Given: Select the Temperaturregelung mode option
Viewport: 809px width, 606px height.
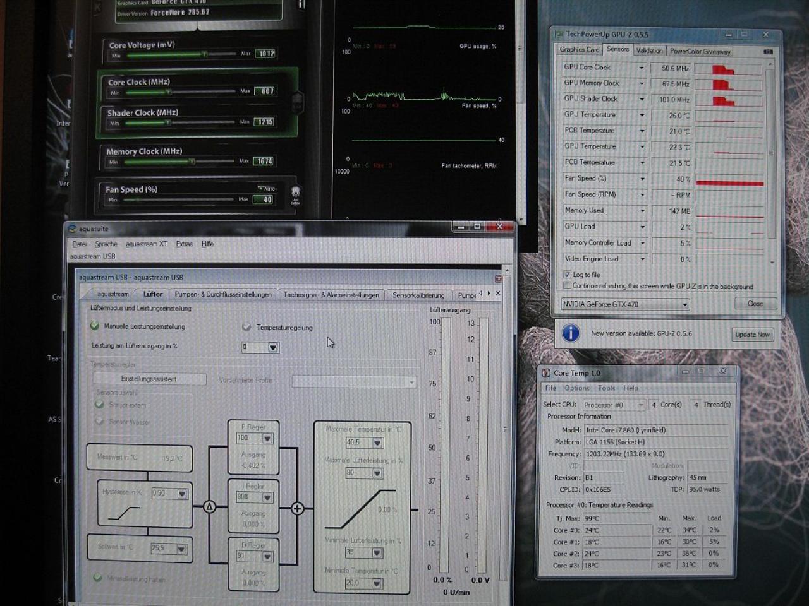Looking at the screenshot, I should (x=246, y=327).
